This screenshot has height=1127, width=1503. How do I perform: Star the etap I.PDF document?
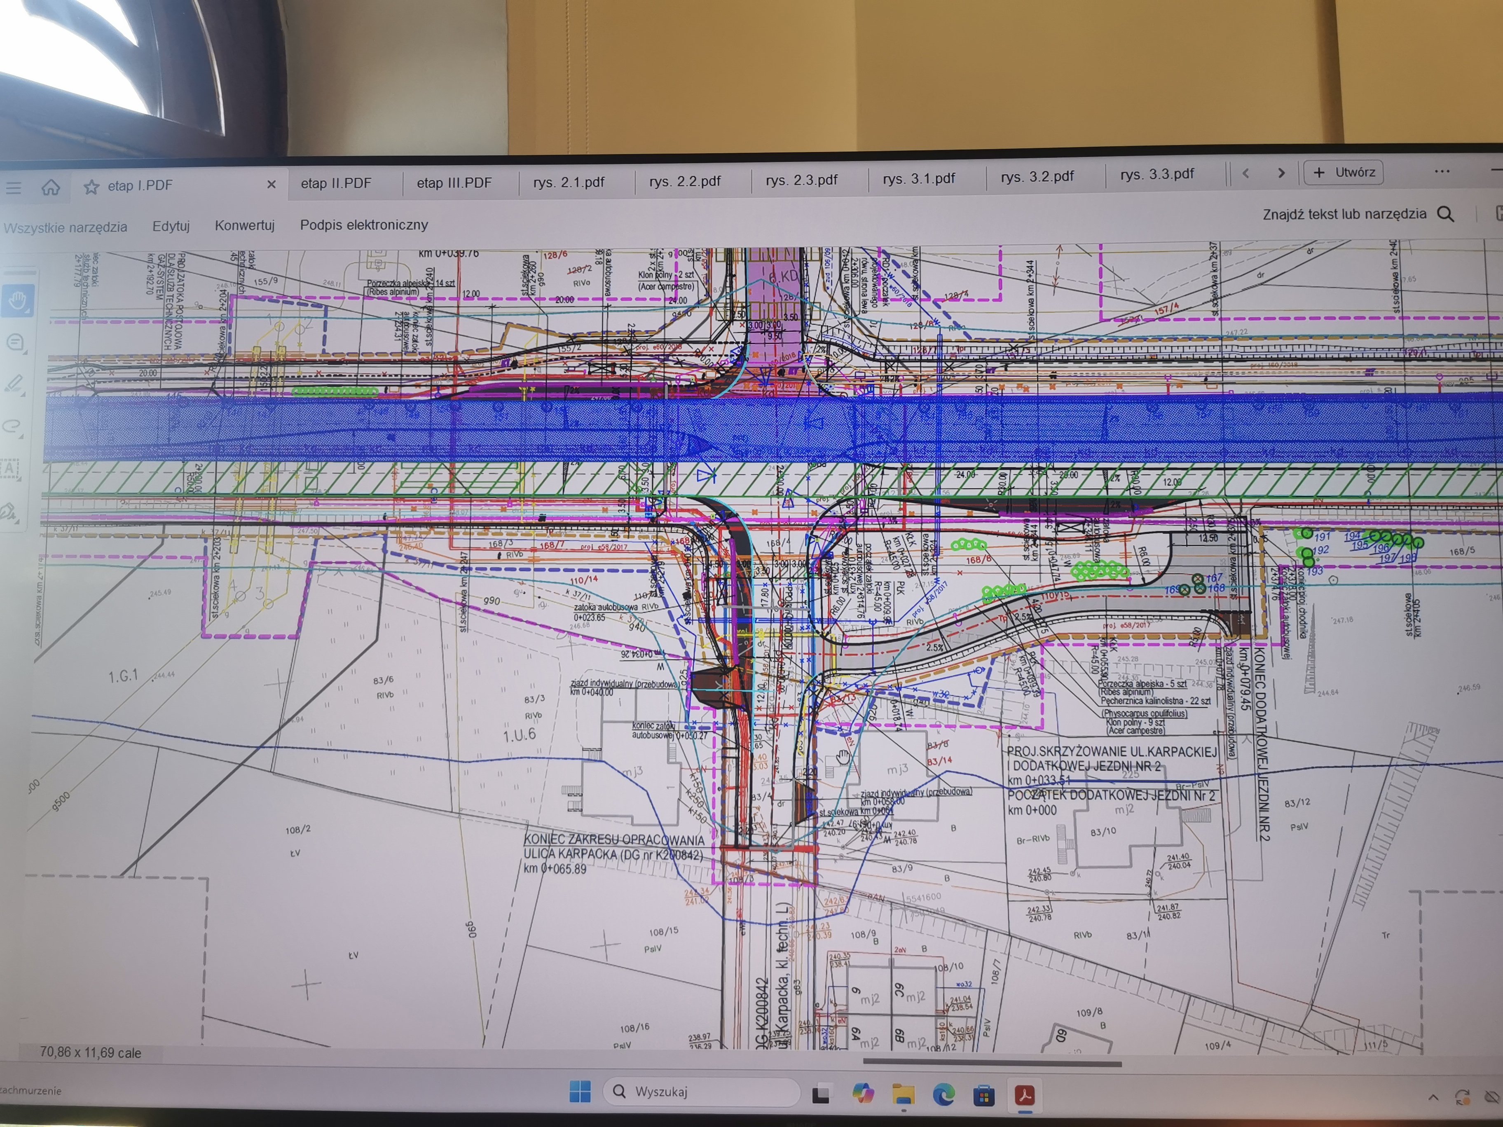[91, 187]
